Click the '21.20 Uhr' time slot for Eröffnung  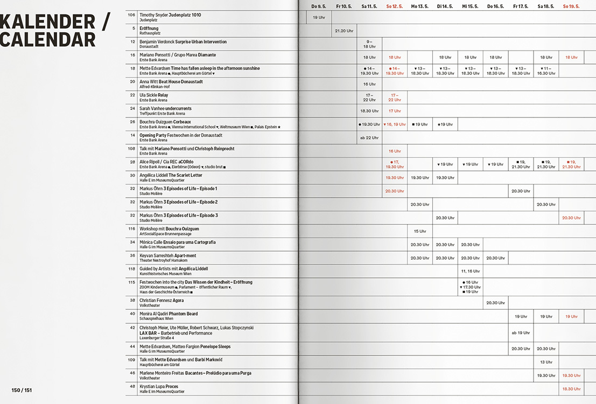point(344,31)
